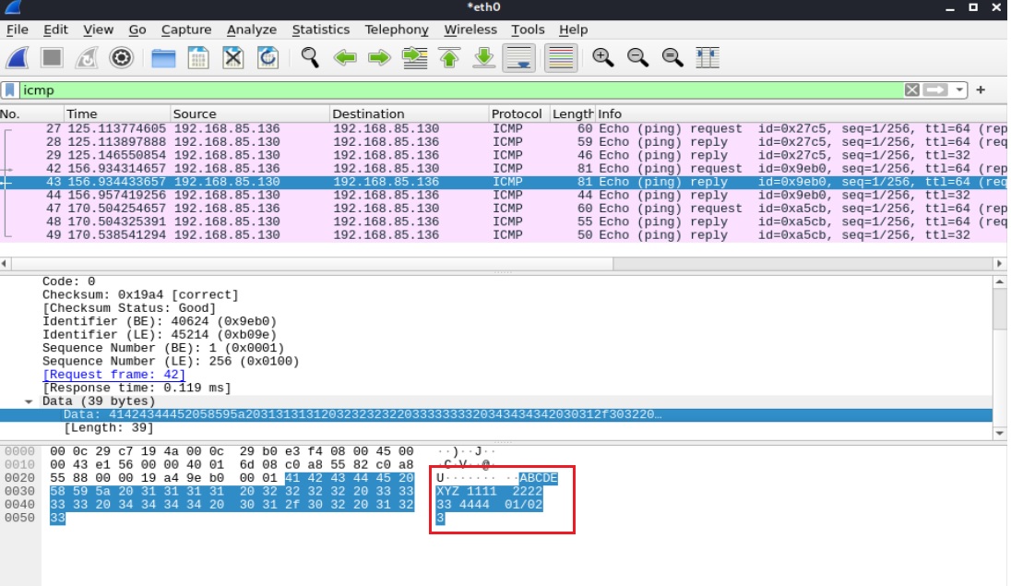Go to first packet with up arrow icon
Image resolution: width=1011 pixels, height=586 pixels.
[x=447, y=56]
